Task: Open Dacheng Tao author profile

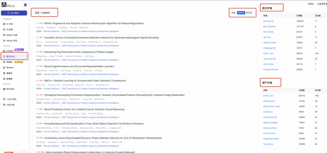Action: click(x=269, y=101)
